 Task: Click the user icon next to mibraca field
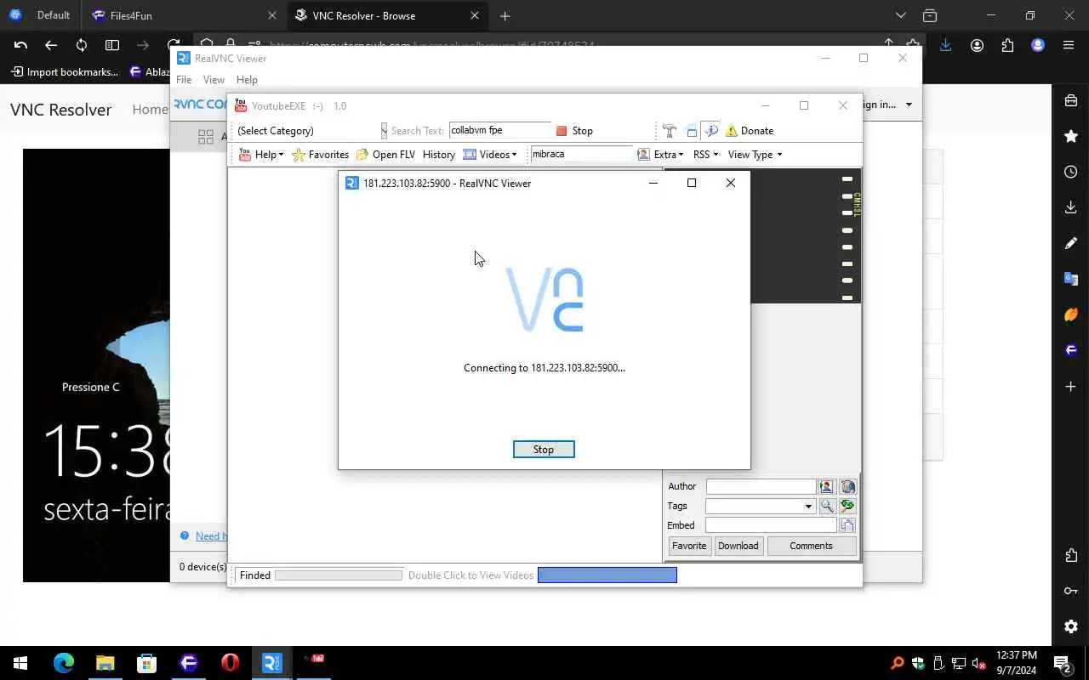click(x=643, y=154)
